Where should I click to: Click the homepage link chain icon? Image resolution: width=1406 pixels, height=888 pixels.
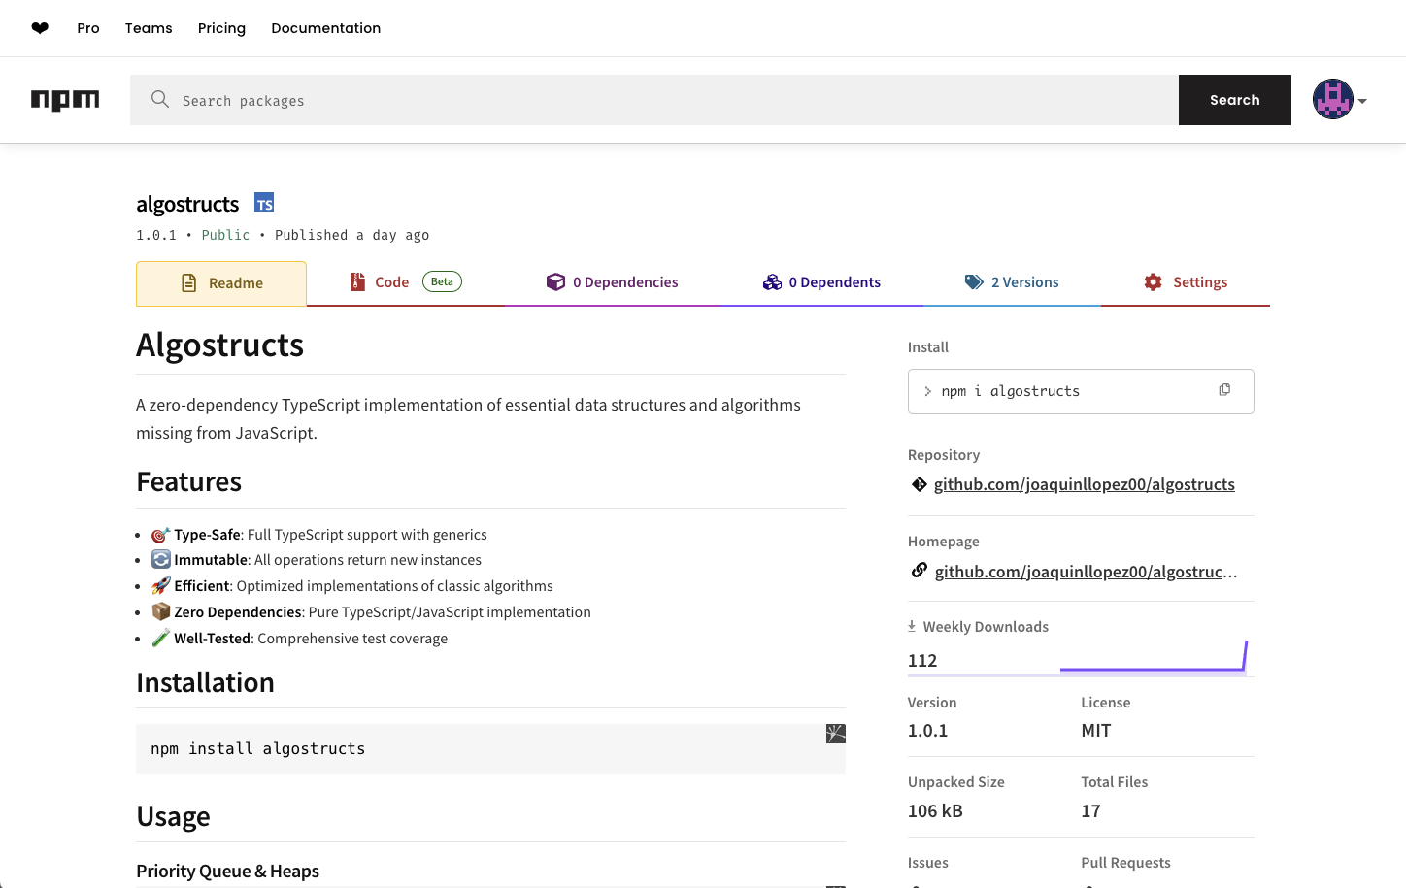pyautogui.click(x=919, y=571)
